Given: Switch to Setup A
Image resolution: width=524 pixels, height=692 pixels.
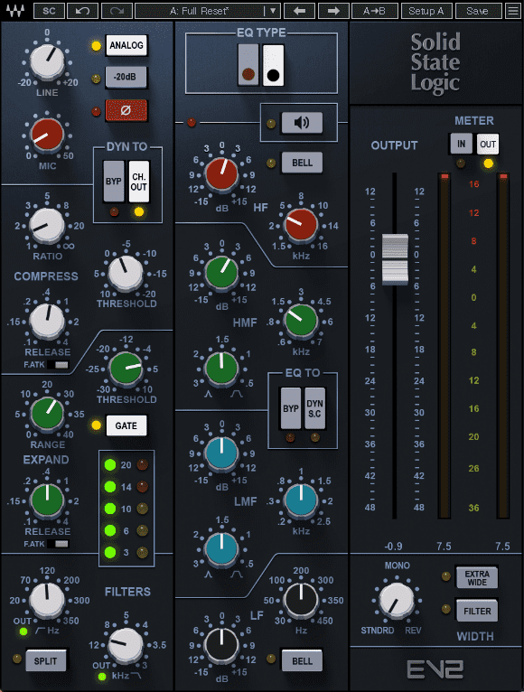Looking at the screenshot, I should tap(426, 11).
